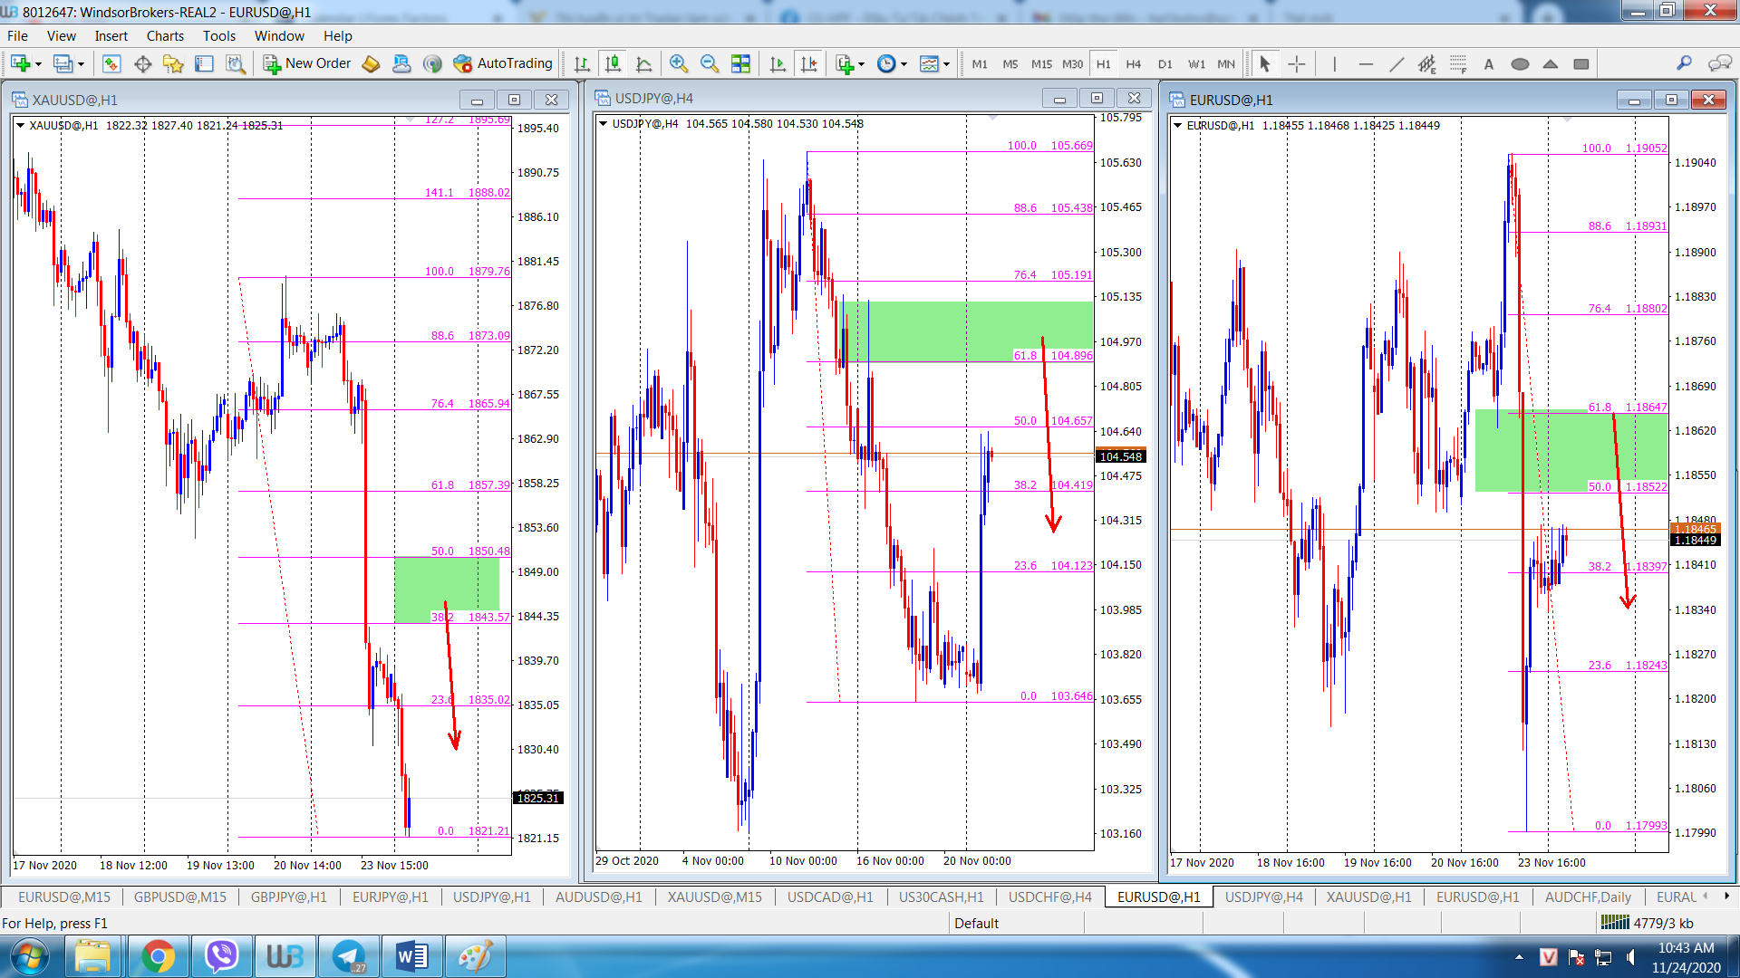Draw a horizontal line
The height and width of the screenshot is (978, 1740).
(x=1366, y=63)
